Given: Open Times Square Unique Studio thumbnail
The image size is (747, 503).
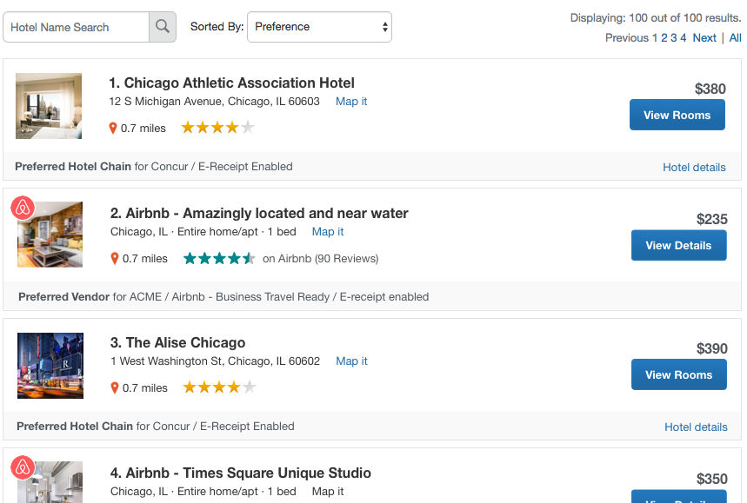Looking at the screenshot, I should [50, 482].
